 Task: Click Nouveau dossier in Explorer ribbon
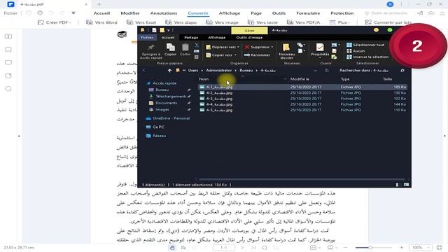[286, 51]
